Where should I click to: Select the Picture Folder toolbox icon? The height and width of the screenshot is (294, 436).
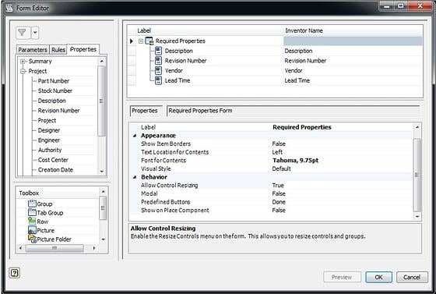click(x=32, y=239)
